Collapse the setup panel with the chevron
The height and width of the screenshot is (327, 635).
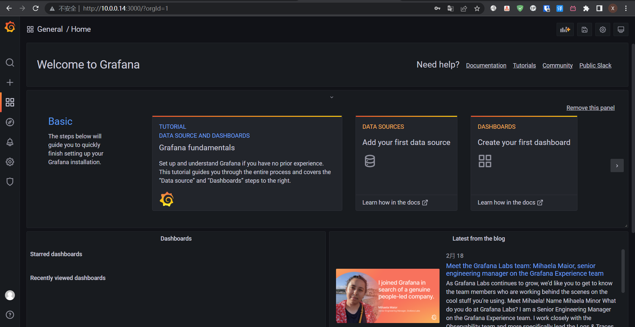[x=332, y=97]
